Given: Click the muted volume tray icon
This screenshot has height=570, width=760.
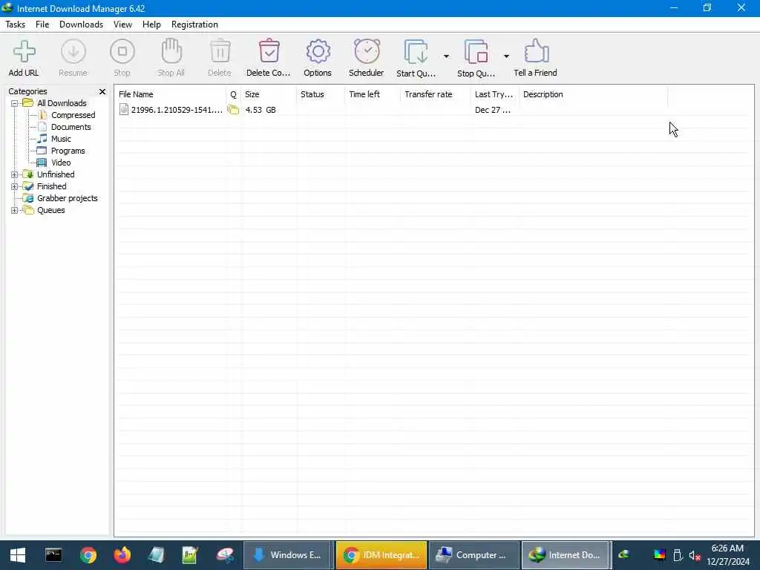Looking at the screenshot, I should 695,555.
